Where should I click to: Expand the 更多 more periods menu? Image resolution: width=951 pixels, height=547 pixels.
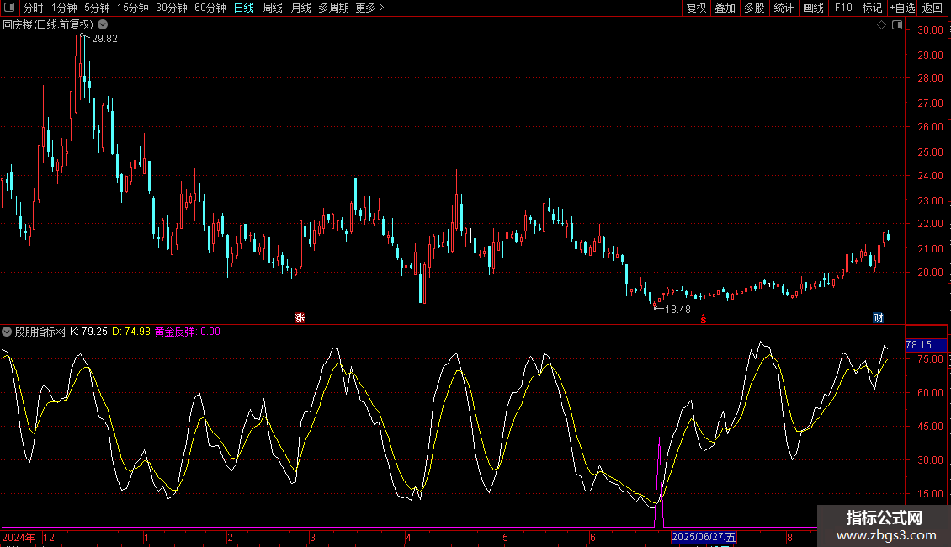click(x=369, y=8)
